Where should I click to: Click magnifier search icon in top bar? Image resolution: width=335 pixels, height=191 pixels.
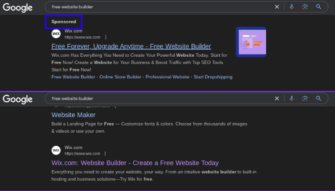[319, 7]
